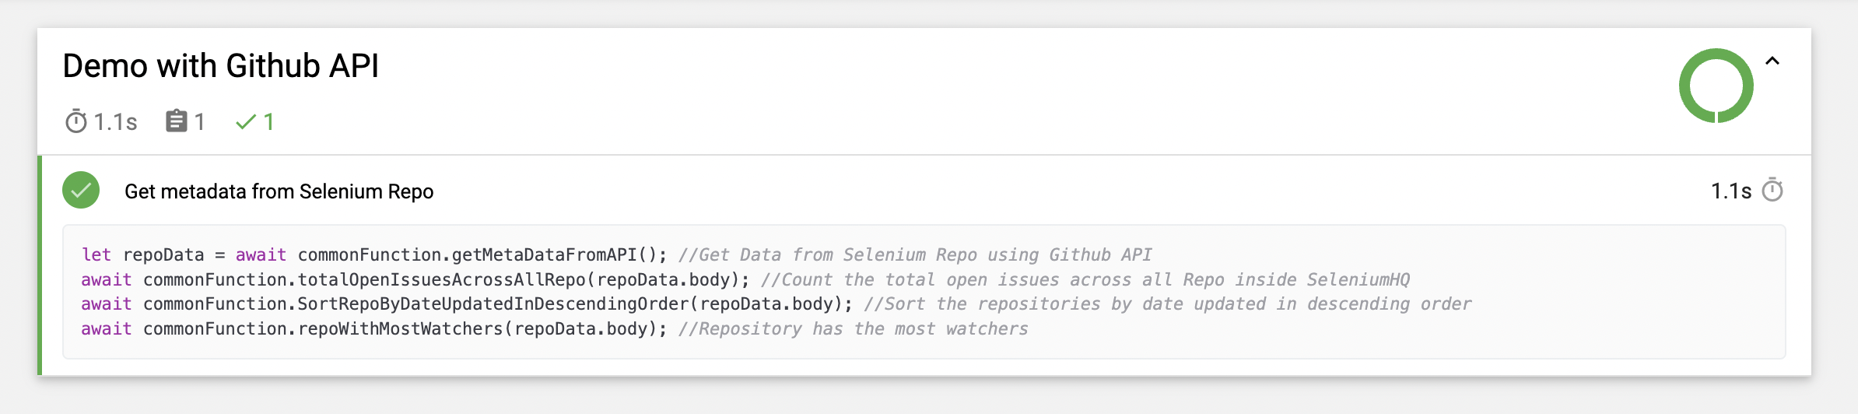Click the clipboard tests count icon

pos(177,121)
